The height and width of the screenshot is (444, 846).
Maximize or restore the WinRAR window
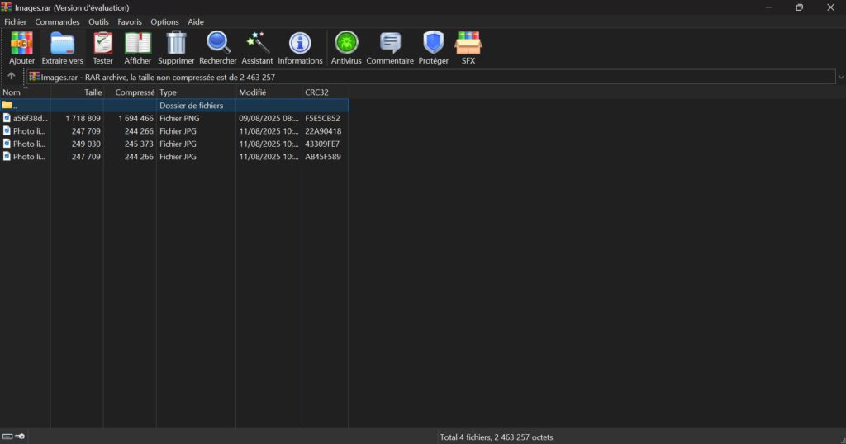(x=799, y=7)
